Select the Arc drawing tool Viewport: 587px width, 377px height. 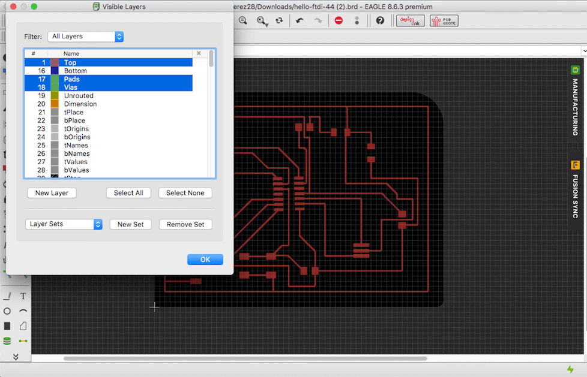click(23, 311)
